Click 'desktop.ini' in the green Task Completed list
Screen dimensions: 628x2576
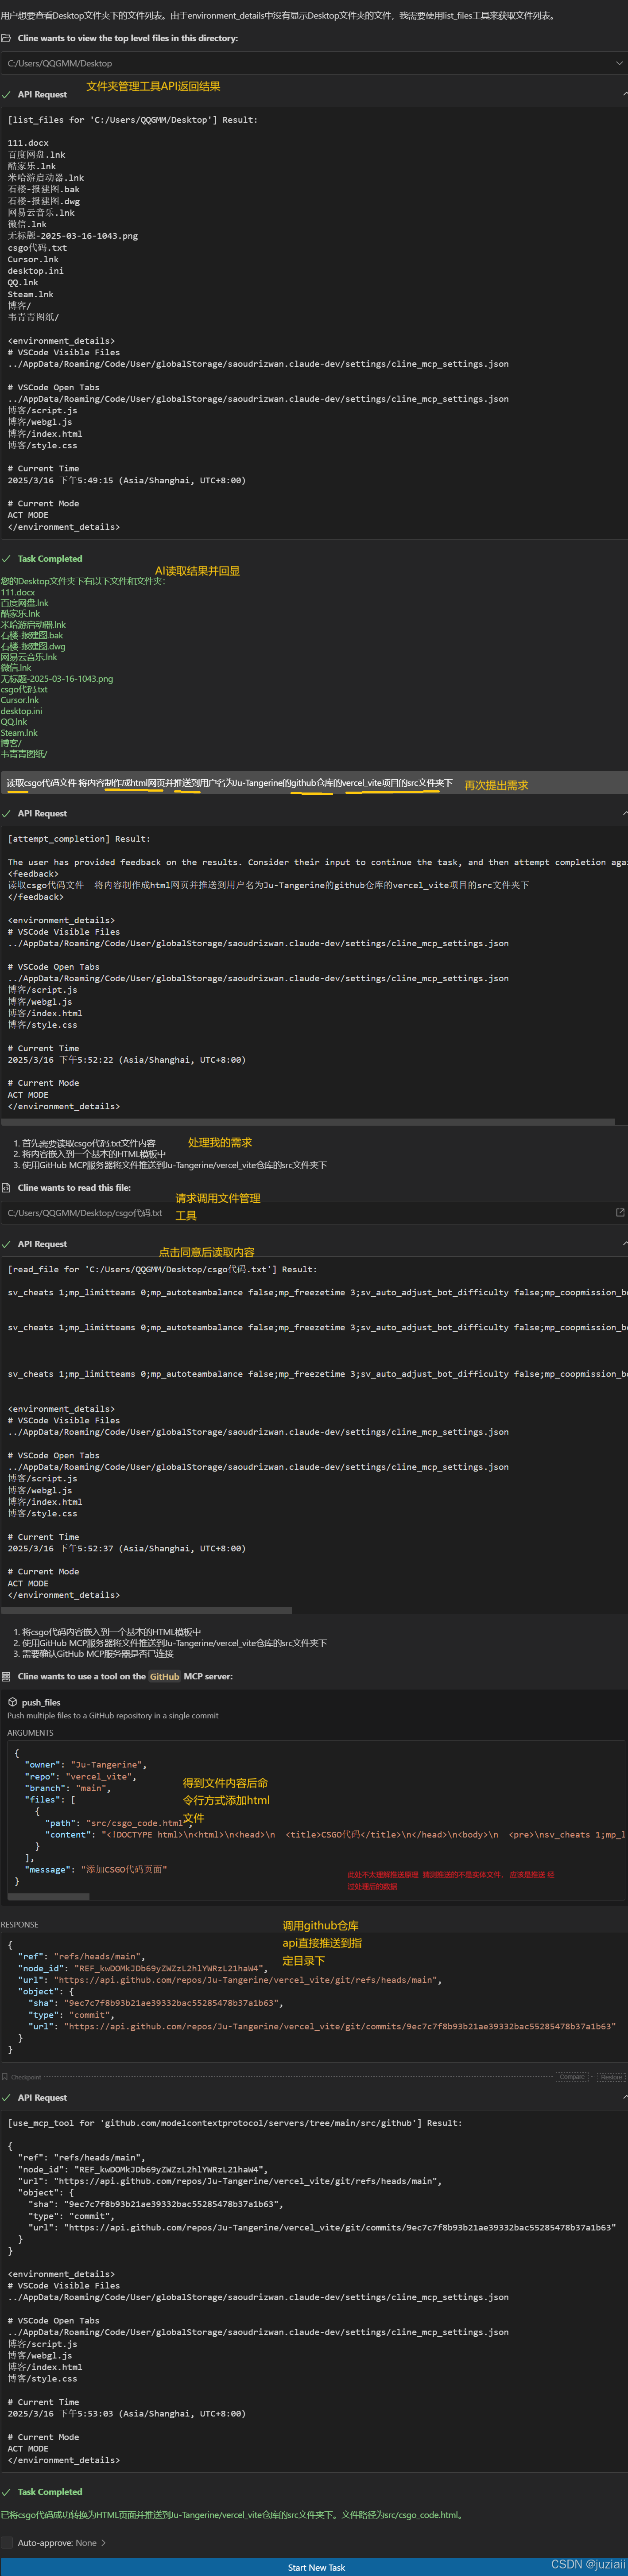tap(21, 711)
